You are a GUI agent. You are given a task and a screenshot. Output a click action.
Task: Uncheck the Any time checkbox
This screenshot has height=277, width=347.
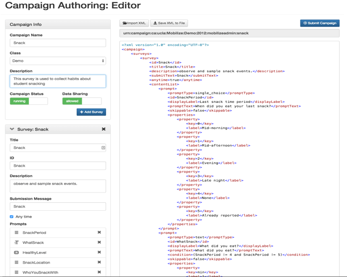pos(12,217)
